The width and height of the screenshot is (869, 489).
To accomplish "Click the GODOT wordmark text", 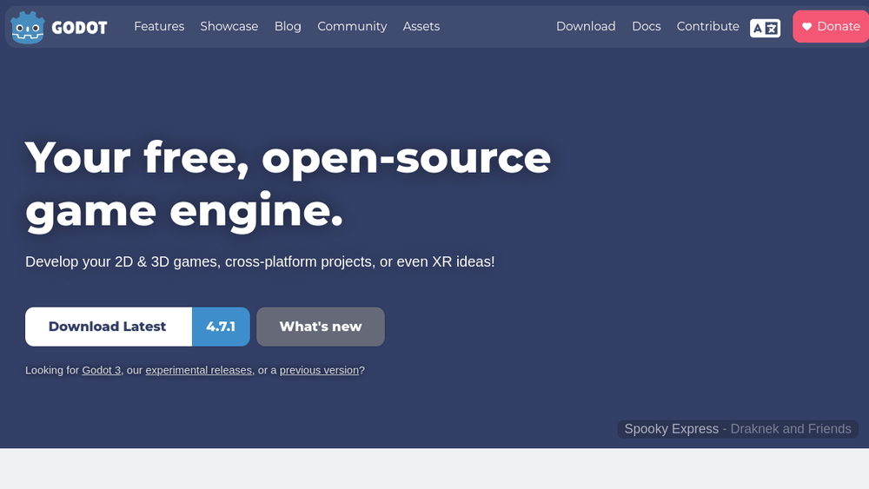I will point(79,28).
